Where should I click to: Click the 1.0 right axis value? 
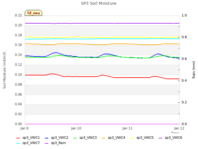[184, 15]
